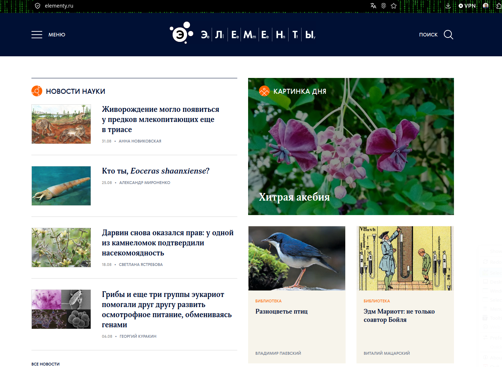Viewport: 502px width, 367px height.
Task: Open Эдм Мариотт library article title
Action: (399, 315)
